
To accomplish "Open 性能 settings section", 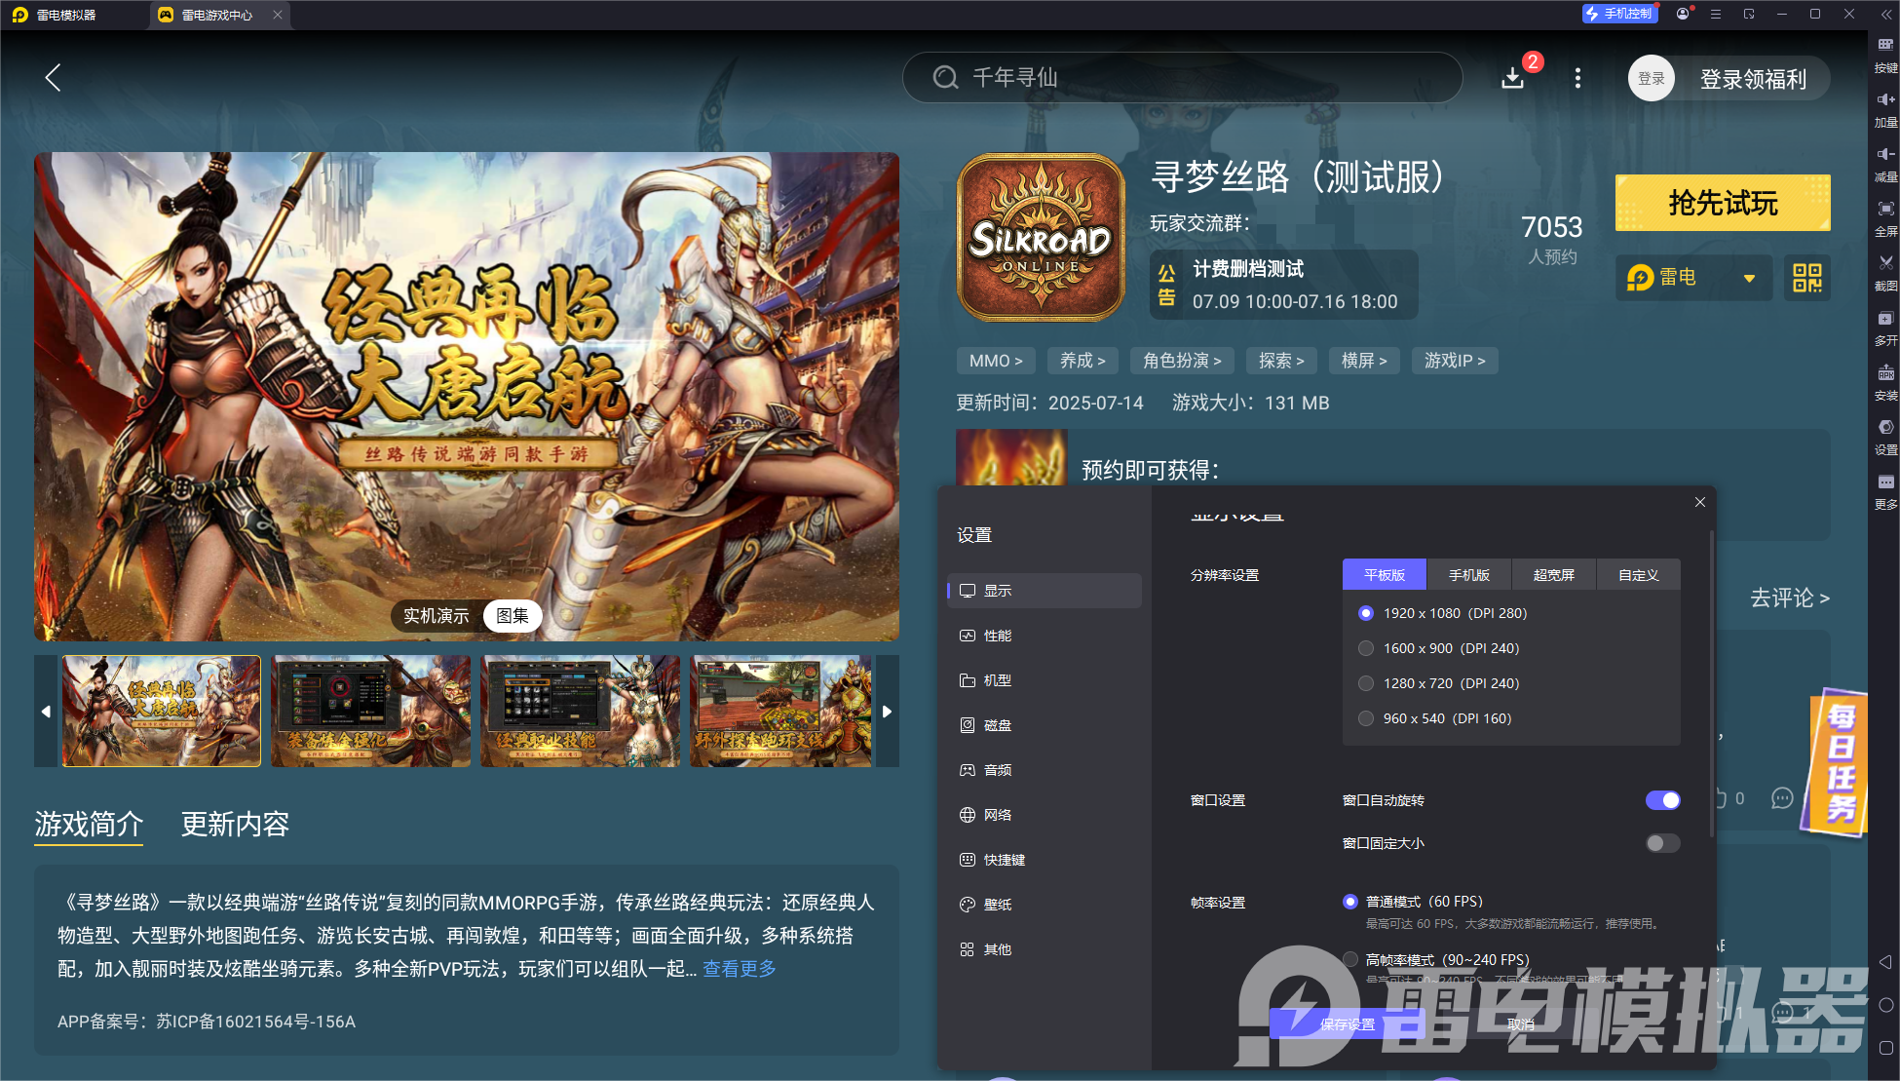I will click(997, 636).
